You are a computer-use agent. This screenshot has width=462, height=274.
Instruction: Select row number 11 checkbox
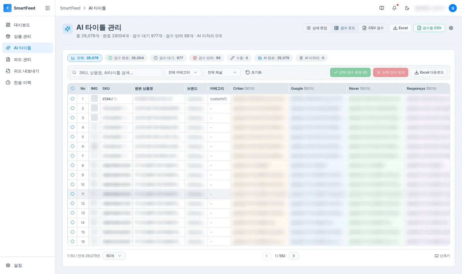point(72,194)
